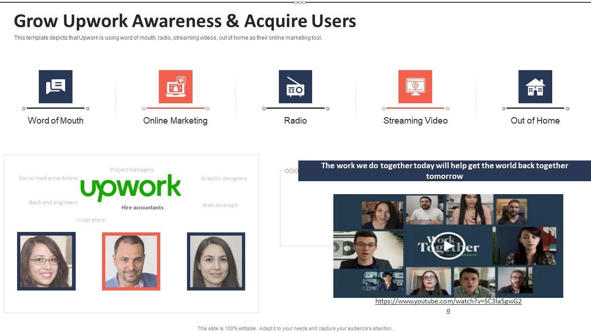
Task: Click the Radio icon tile
Action: tap(295, 87)
